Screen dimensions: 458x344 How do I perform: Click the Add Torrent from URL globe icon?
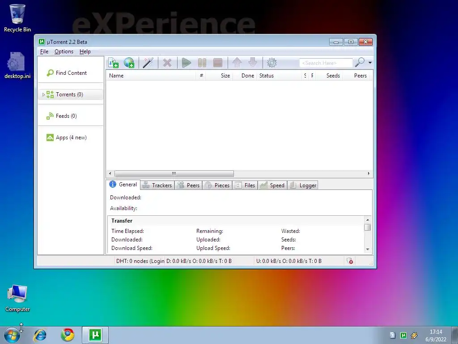click(129, 63)
